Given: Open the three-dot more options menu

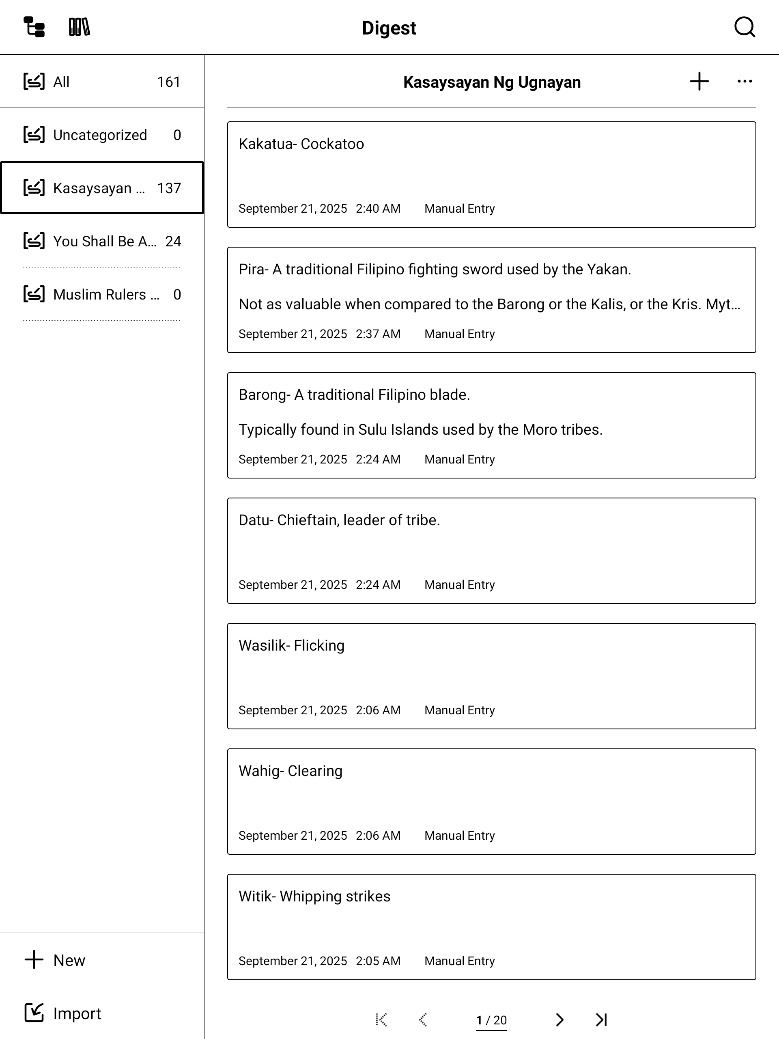Looking at the screenshot, I should tap(744, 81).
